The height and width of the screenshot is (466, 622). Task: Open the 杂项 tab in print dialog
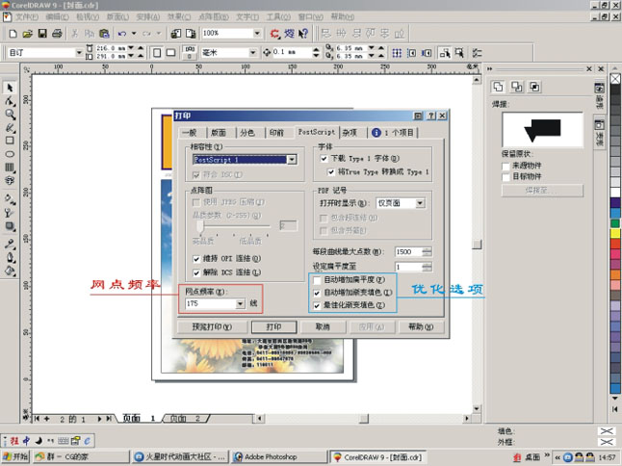click(x=350, y=132)
